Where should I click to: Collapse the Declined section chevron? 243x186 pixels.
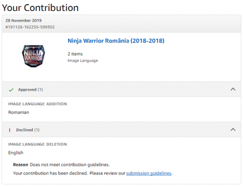point(233,130)
